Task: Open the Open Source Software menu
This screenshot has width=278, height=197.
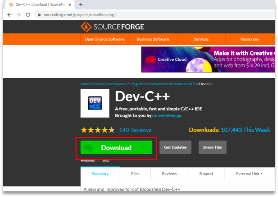Action: pos(105,39)
